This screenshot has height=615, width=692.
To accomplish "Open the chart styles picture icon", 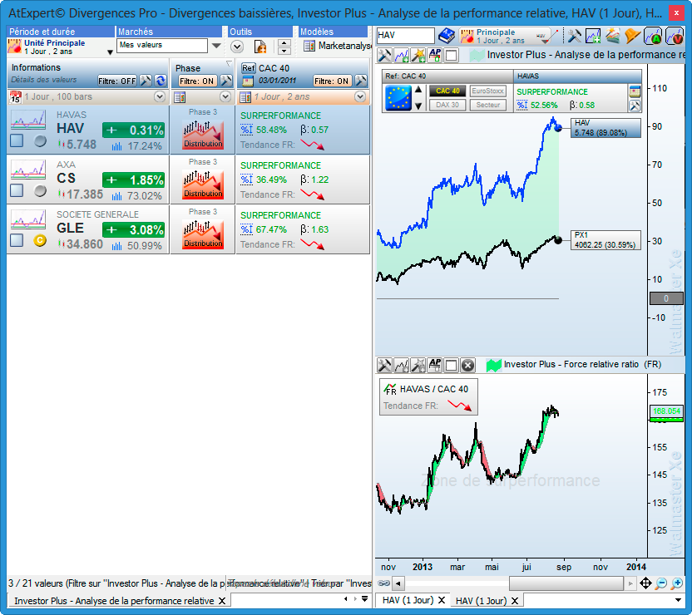I will [612, 36].
